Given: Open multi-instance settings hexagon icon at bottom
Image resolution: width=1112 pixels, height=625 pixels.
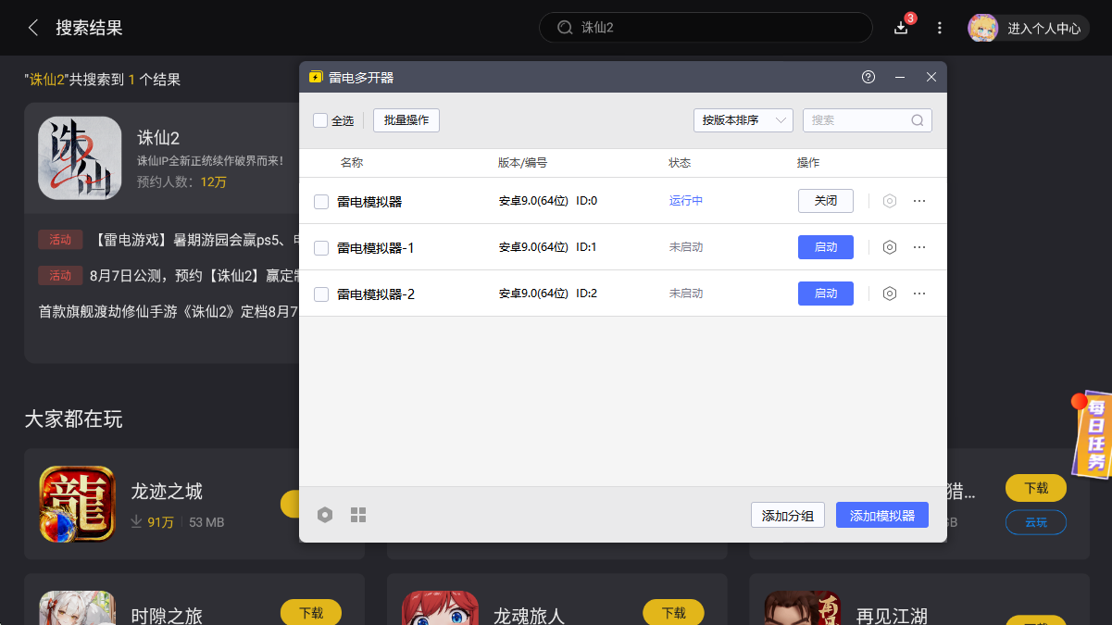Looking at the screenshot, I should (325, 515).
